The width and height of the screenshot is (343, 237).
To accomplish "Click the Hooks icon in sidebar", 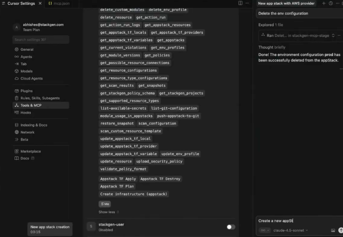I will tap(17, 113).
